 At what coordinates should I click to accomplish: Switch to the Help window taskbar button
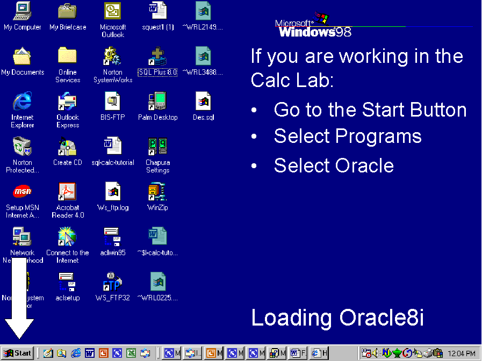coord(278,353)
